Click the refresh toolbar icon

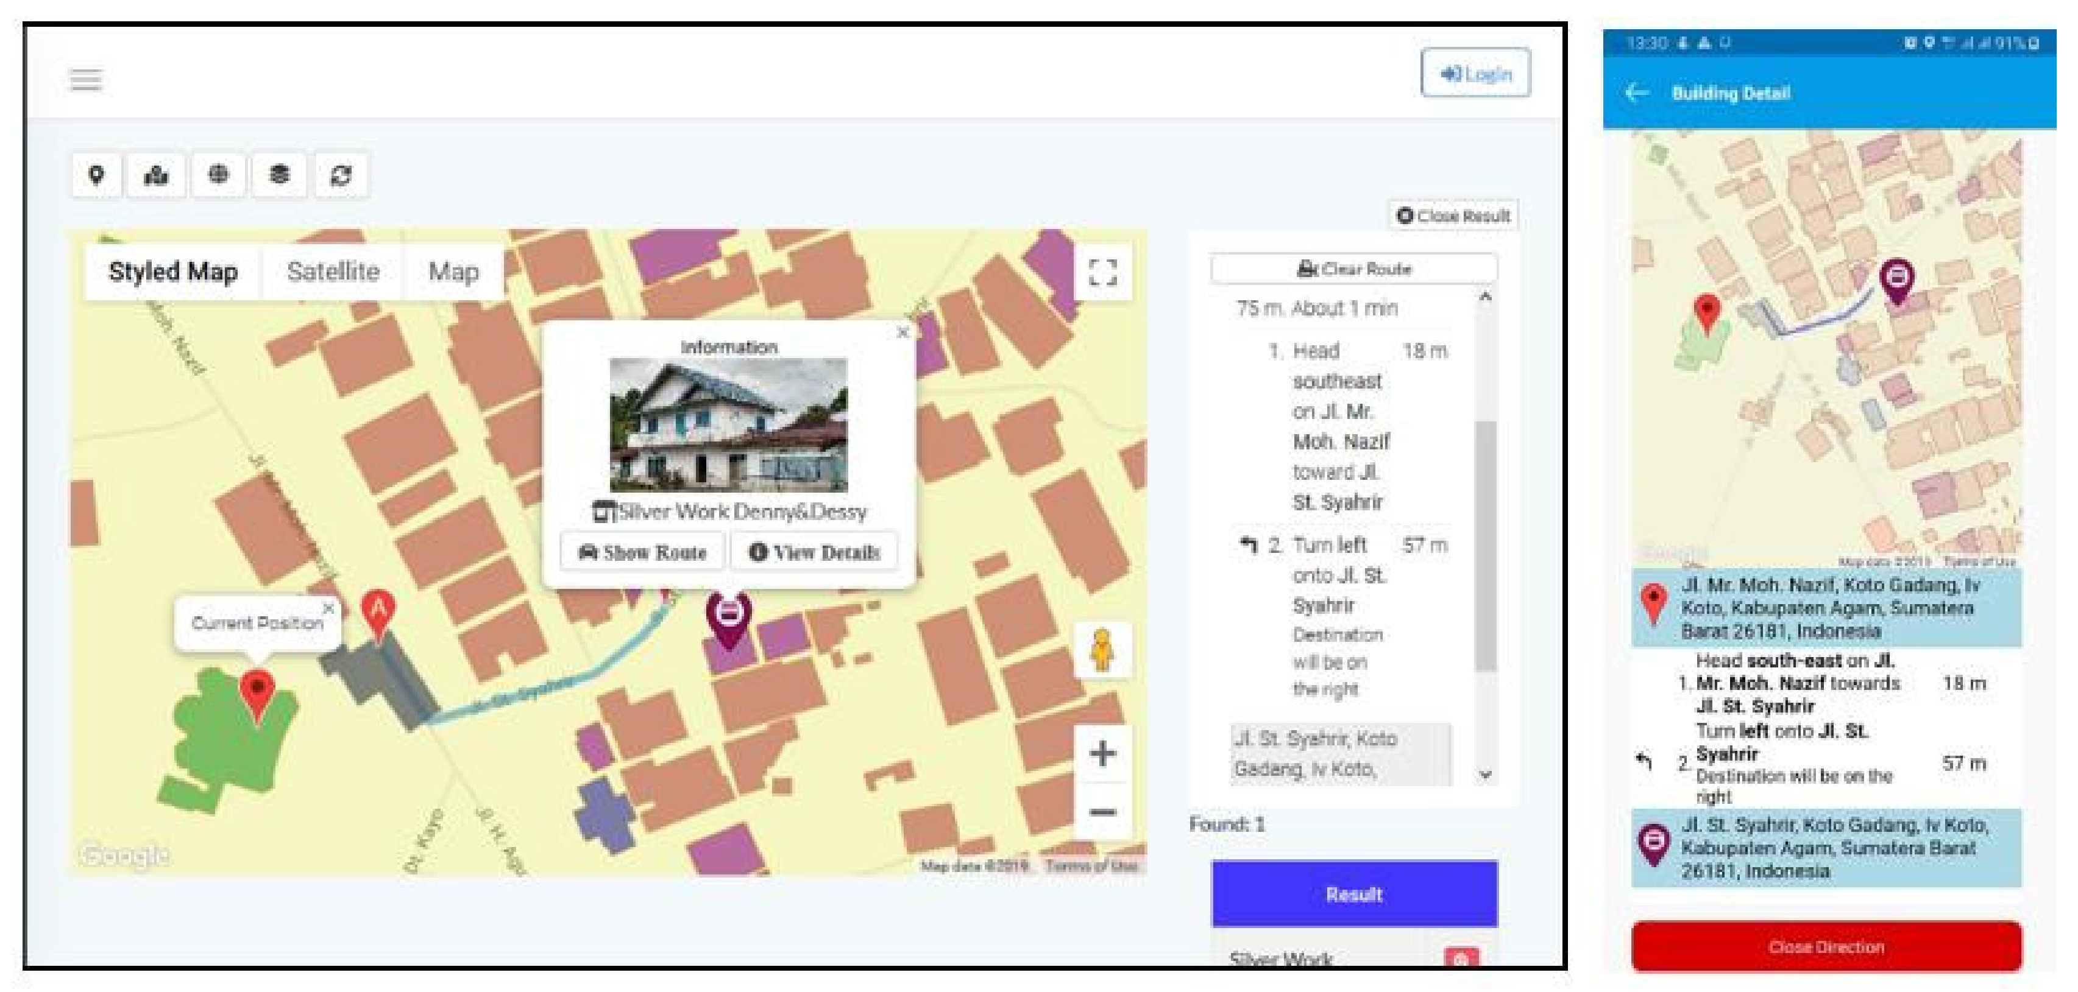pyautogui.click(x=341, y=175)
